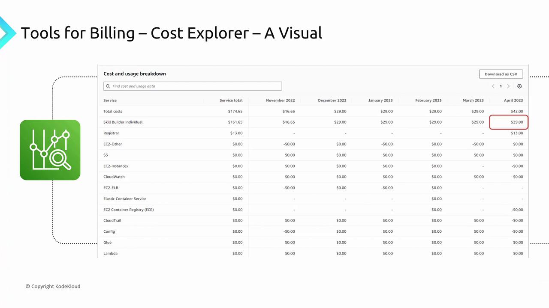Select the EC2 Container Registry (ECR) row label

coord(129,210)
